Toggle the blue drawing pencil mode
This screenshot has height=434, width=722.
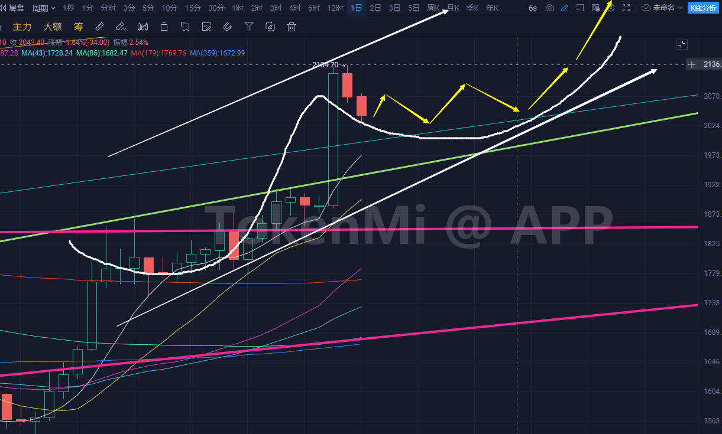coord(565,8)
